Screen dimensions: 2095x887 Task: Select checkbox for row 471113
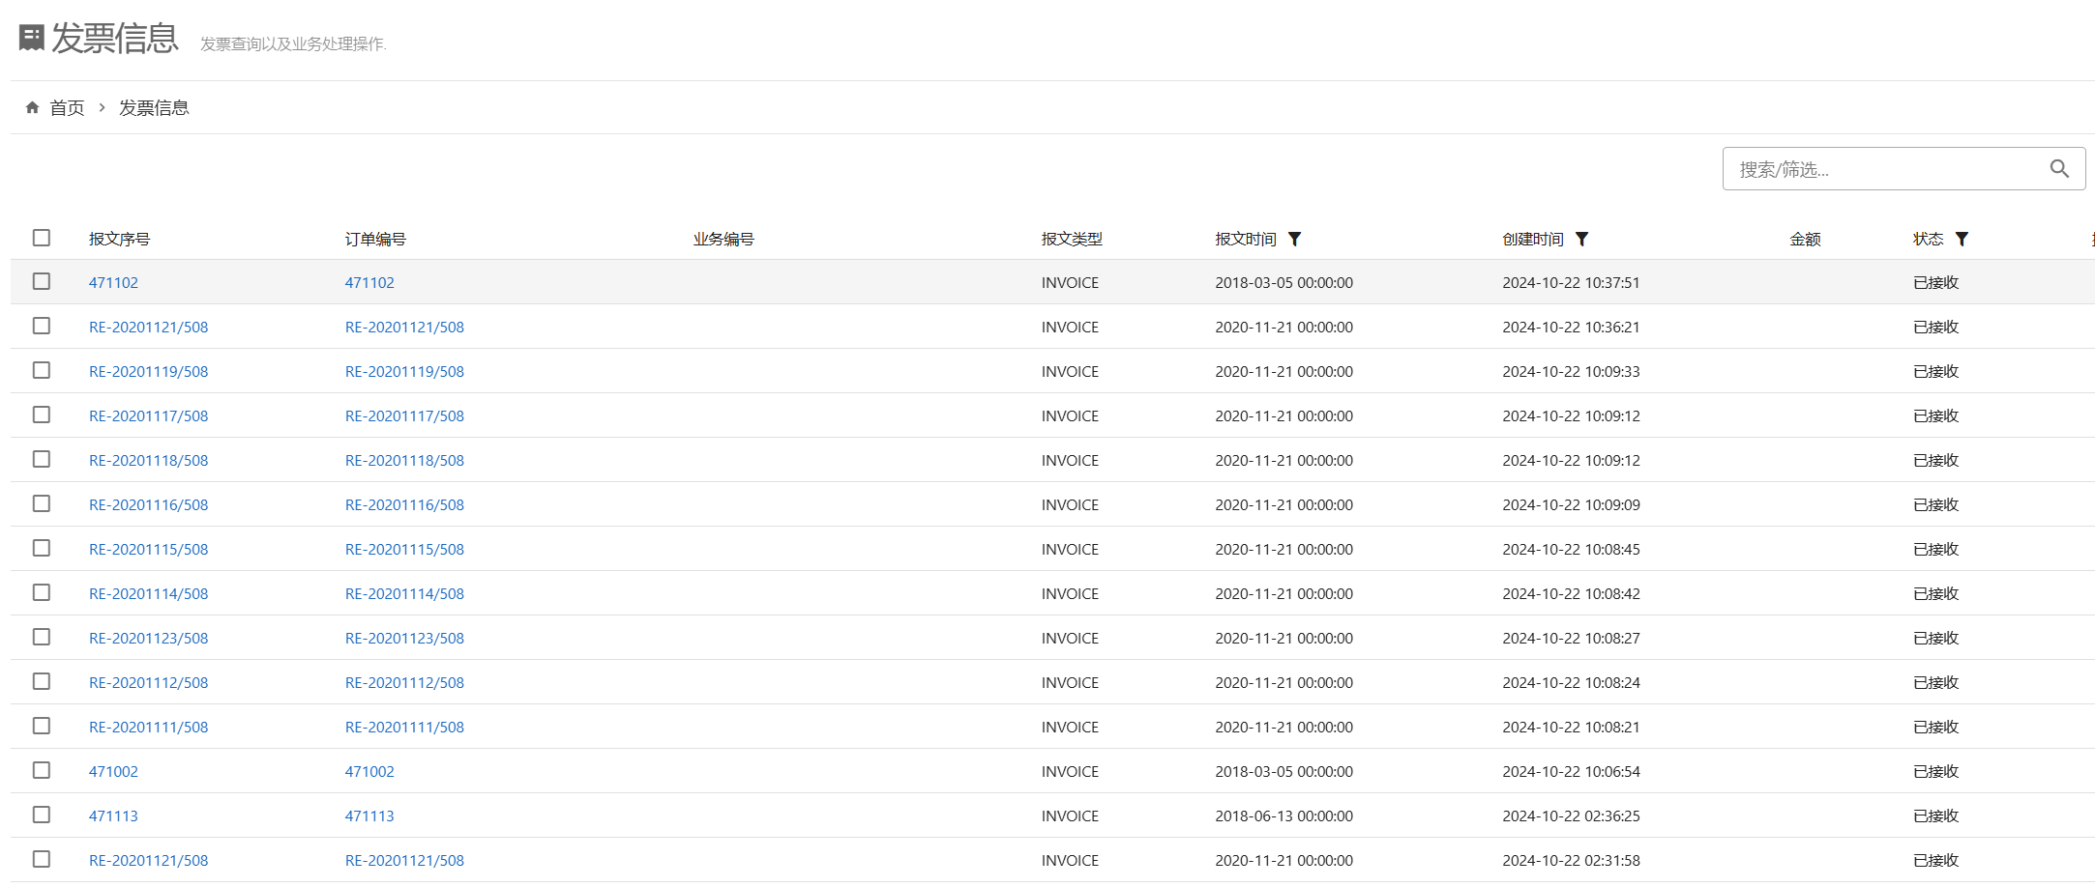(42, 815)
